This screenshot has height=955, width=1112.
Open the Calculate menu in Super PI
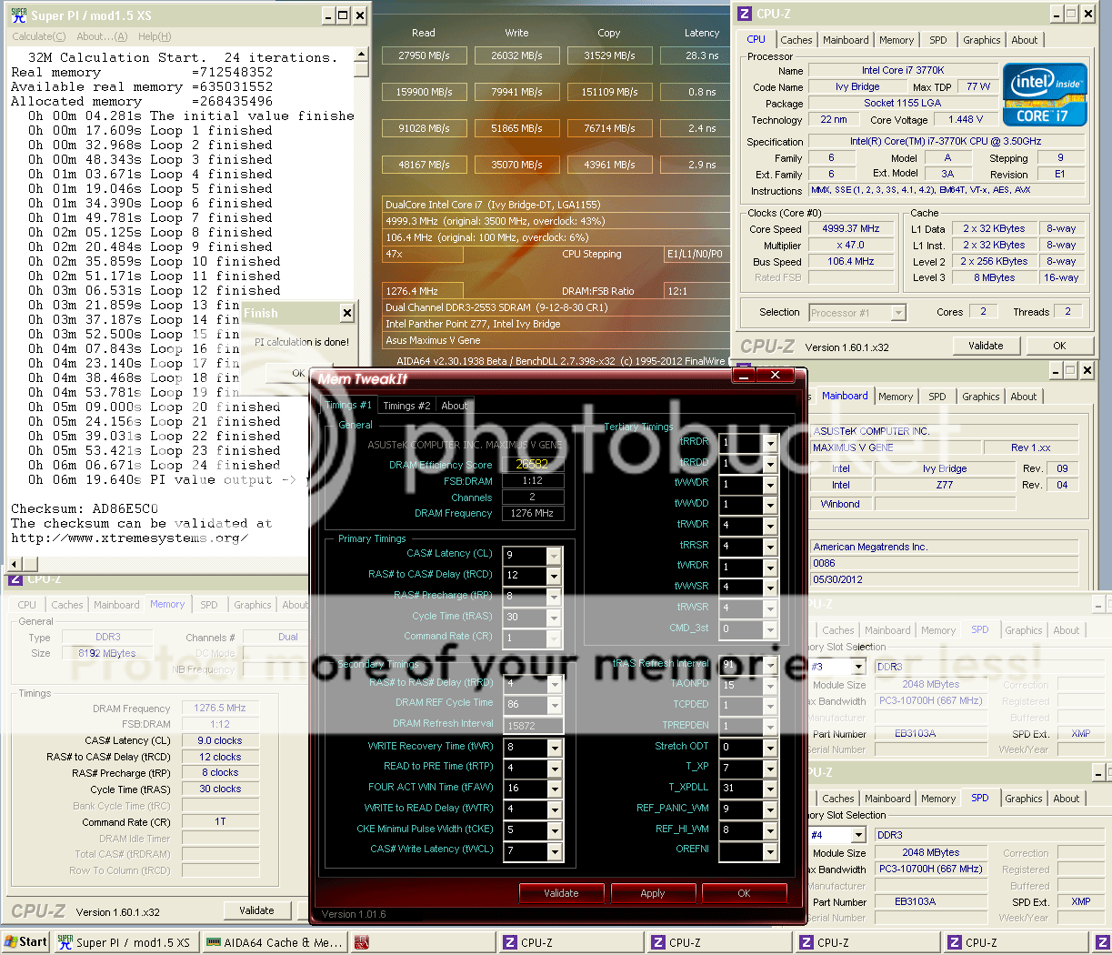pyautogui.click(x=38, y=36)
